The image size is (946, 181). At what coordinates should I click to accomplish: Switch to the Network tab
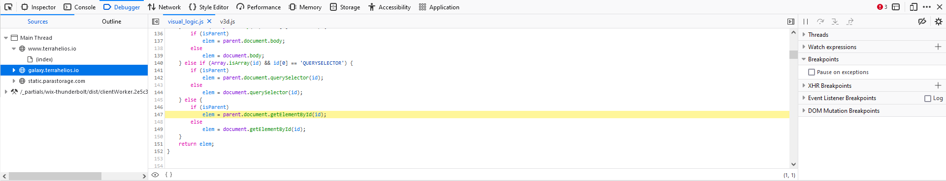tap(164, 7)
